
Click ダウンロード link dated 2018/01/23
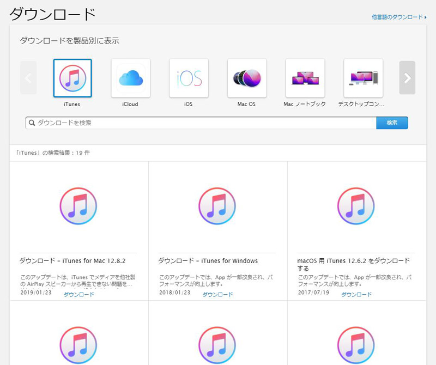point(217,294)
